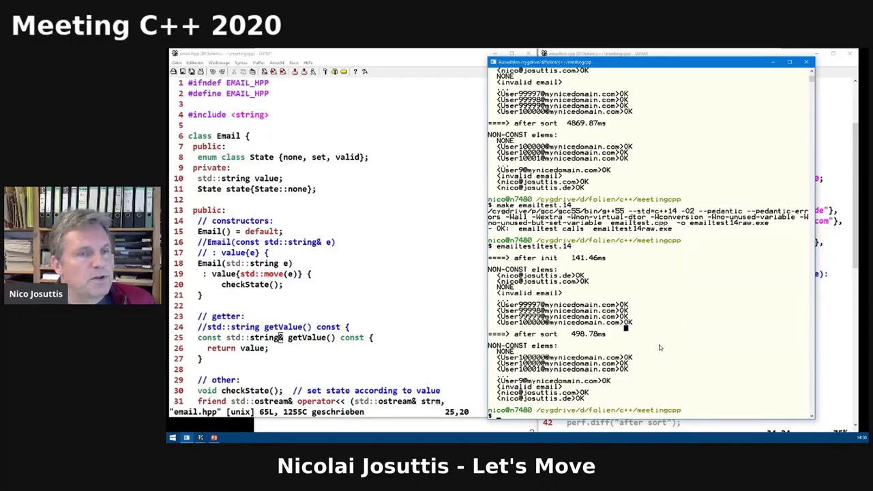Screen dimensions: 873x491
Task: Open the Datei menu in gVim
Action: 177,63
